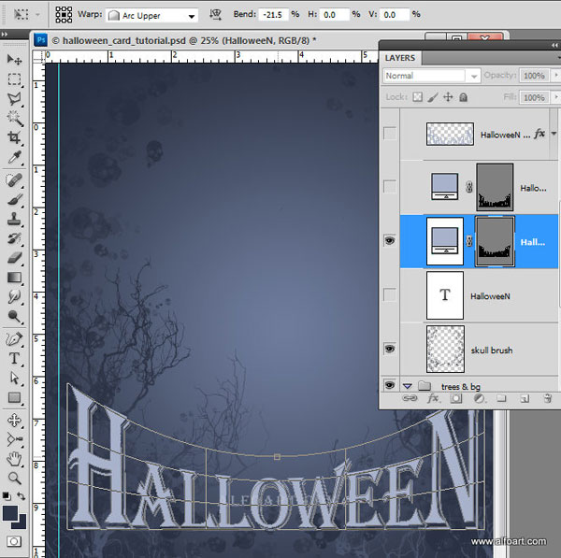The image size is (561, 558).
Task: Add layer mask button
Action: [x=456, y=398]
